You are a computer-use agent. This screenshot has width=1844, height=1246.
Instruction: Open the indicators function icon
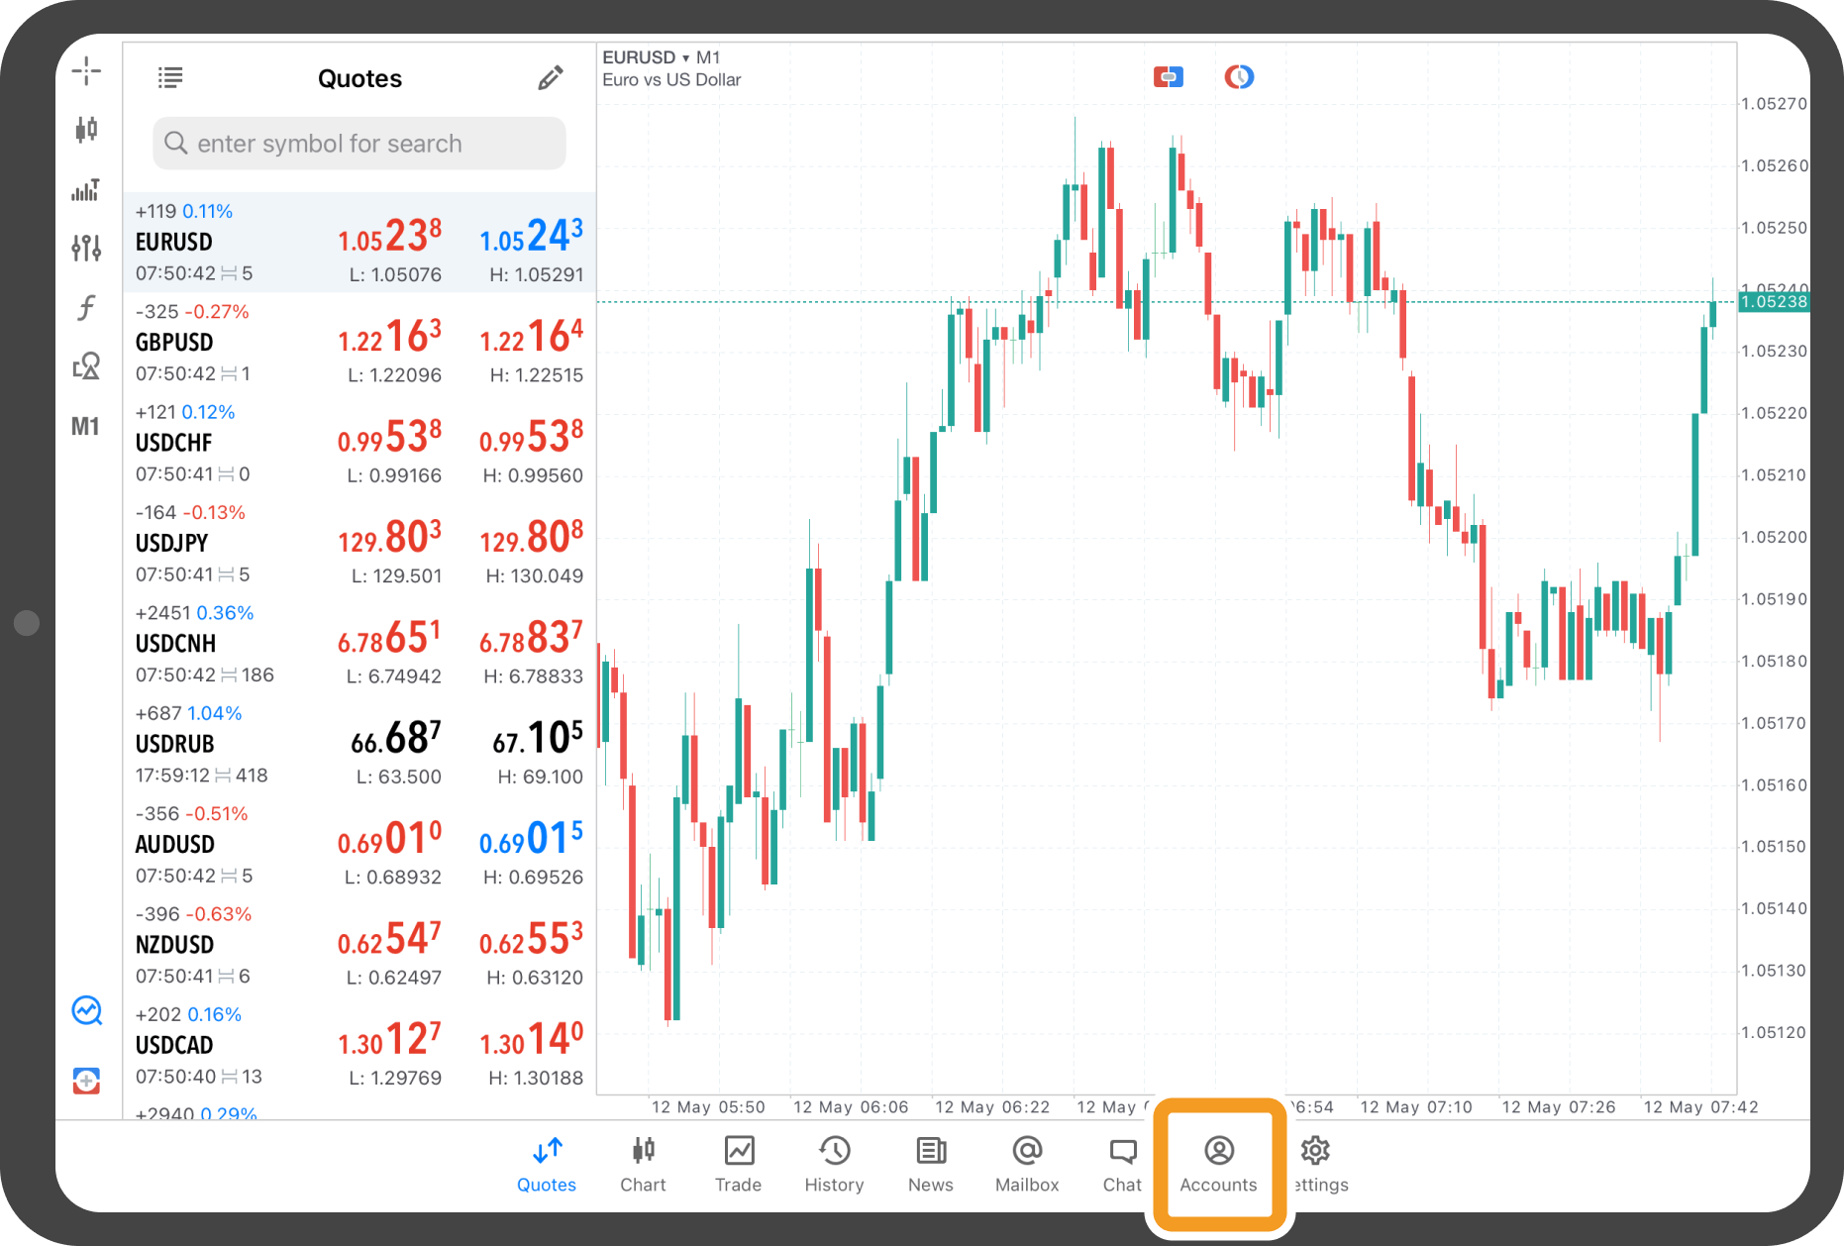pyautogui.click(x=86, y=307)
